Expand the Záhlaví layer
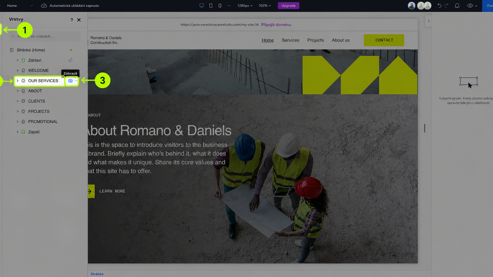Viewport: 493px width, 277px height. tap(18, 60)
